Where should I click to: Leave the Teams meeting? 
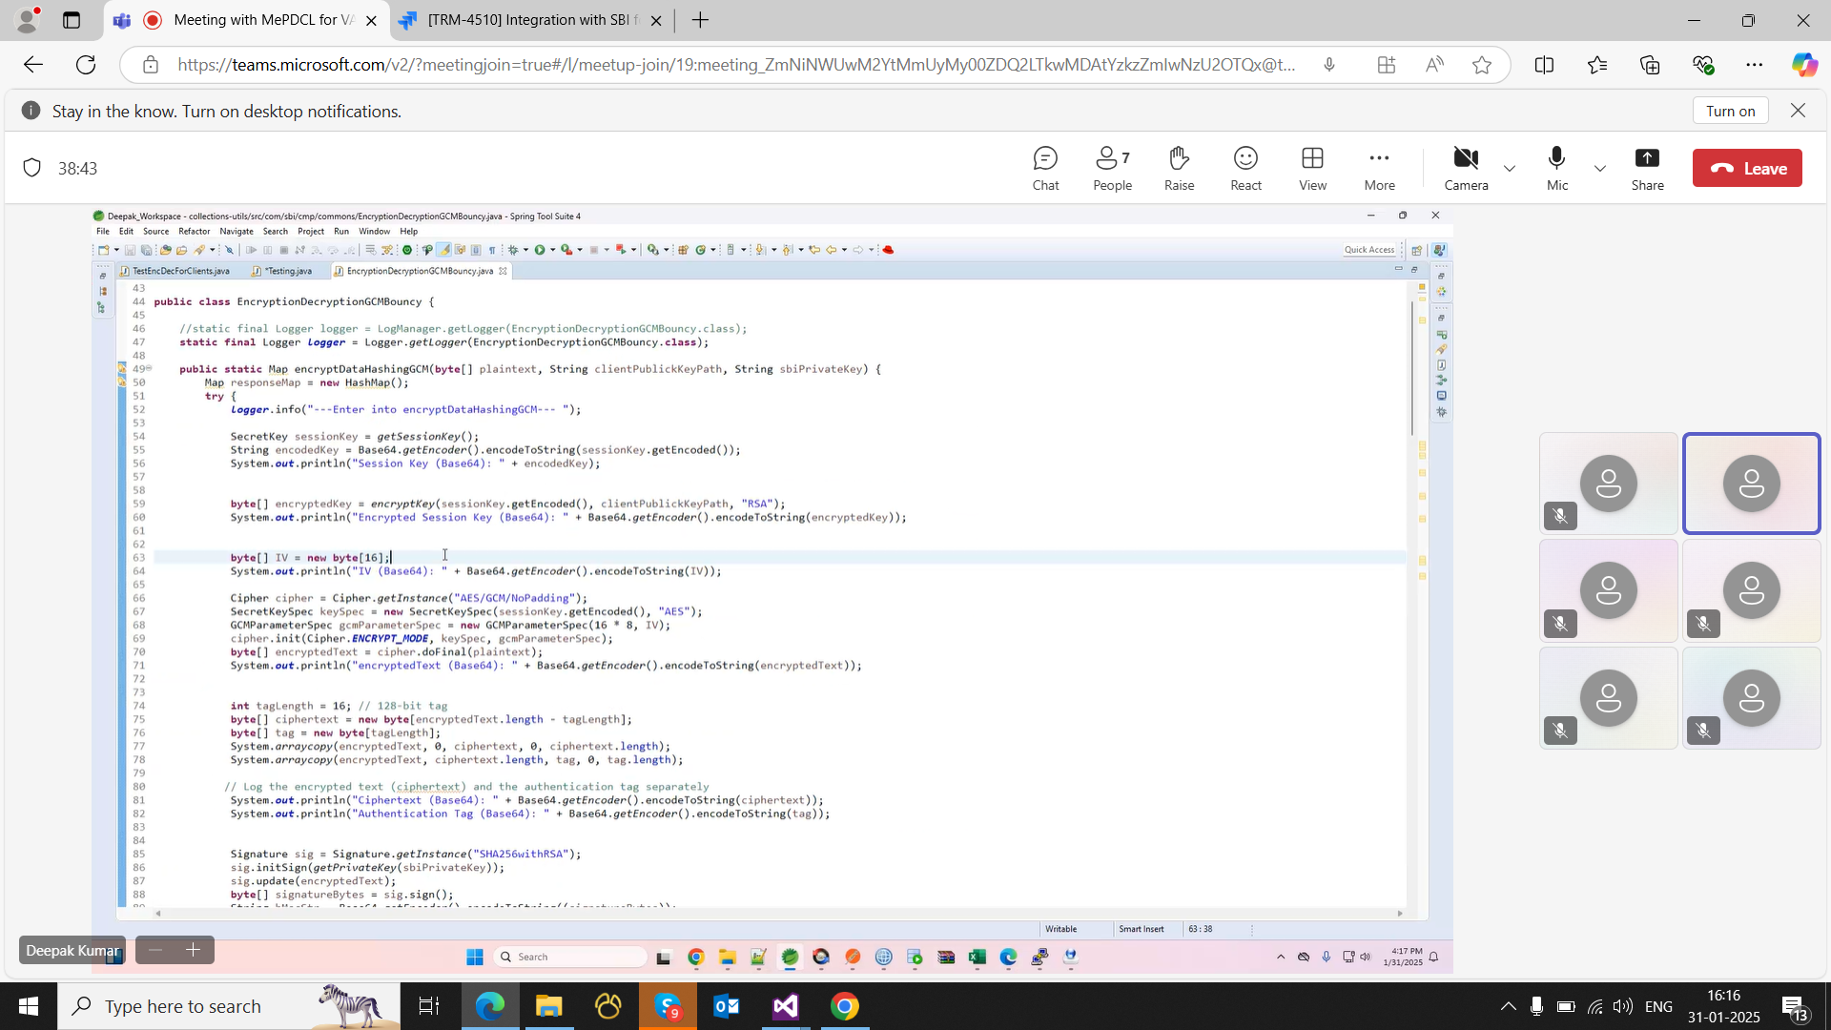1747,168
